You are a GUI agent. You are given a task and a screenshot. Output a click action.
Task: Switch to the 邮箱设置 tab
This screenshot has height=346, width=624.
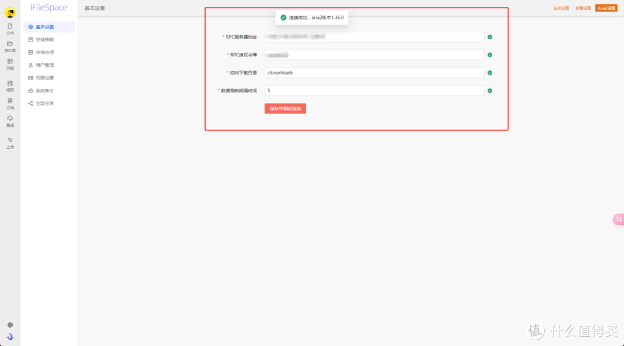pos(583,8)
